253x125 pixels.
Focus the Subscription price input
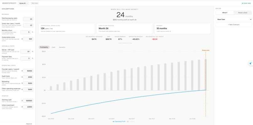(28, 39)
